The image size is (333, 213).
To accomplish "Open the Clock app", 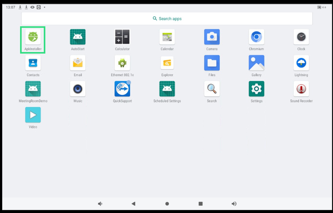I will coord(301,37).
